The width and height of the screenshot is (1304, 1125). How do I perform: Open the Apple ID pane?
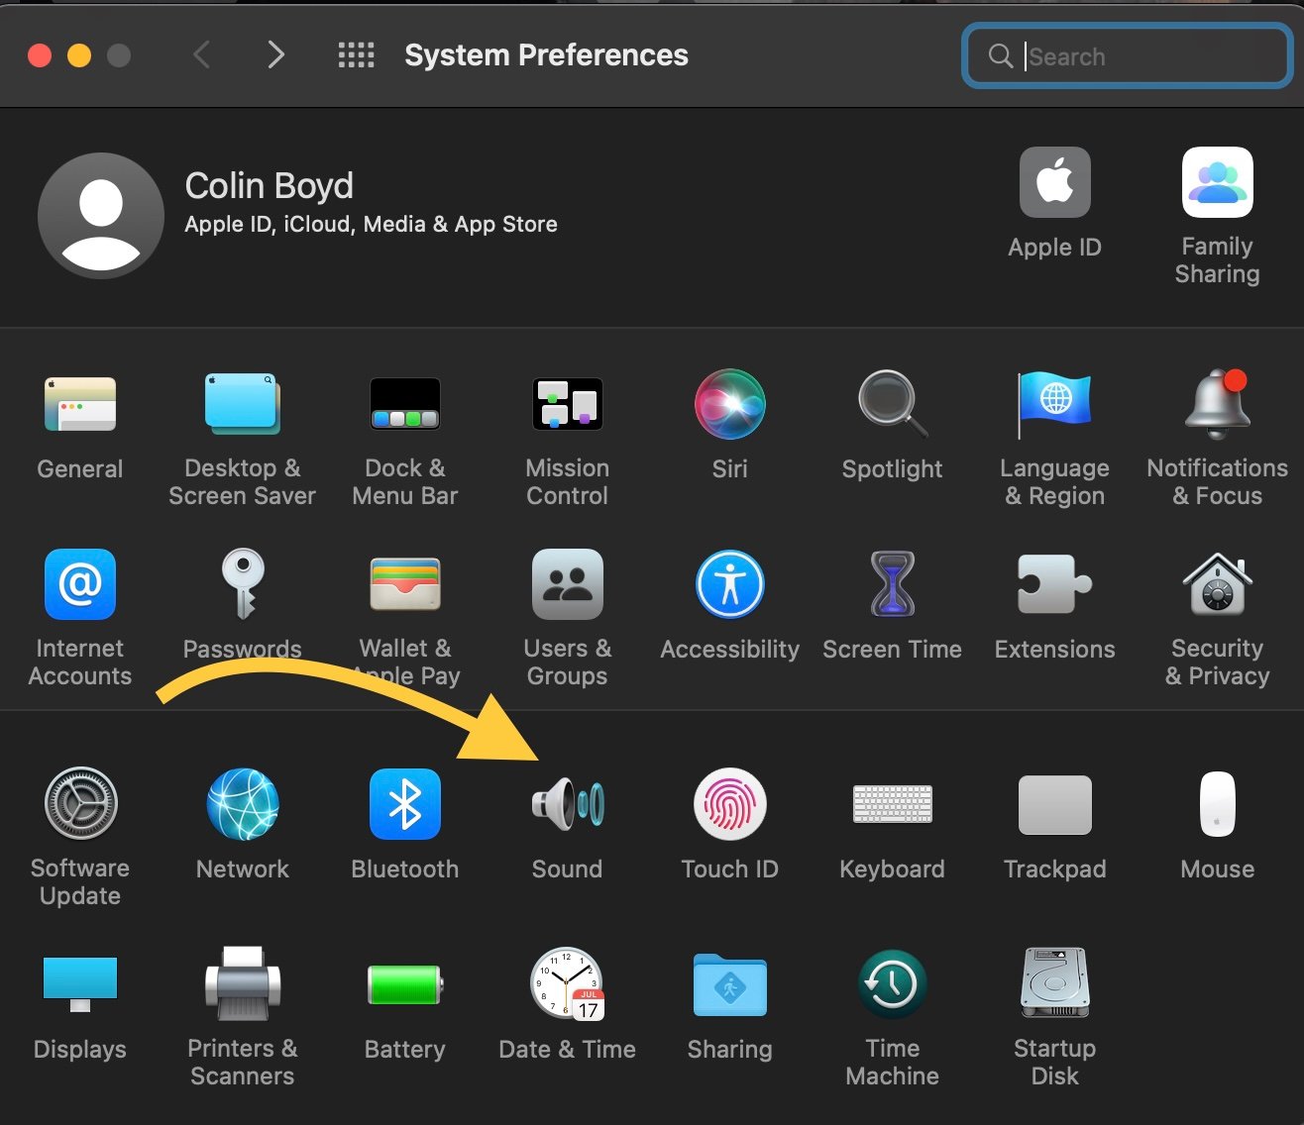[1055, 182]
